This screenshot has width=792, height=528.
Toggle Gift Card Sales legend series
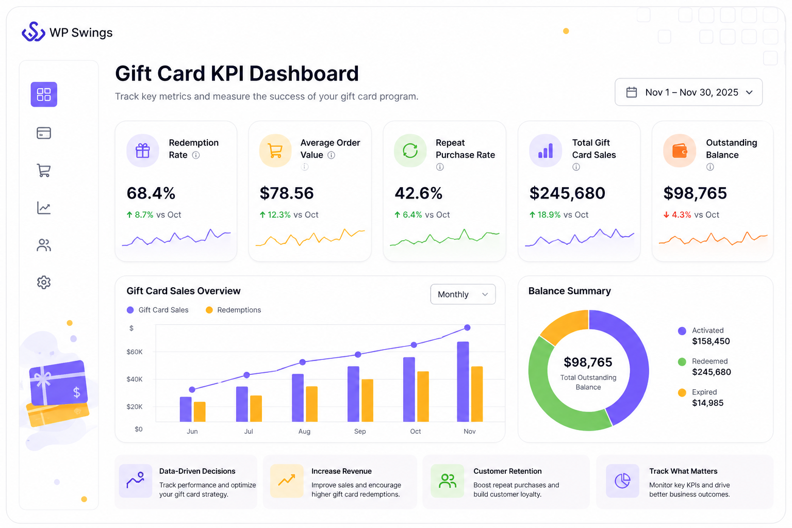click(158, 310)
